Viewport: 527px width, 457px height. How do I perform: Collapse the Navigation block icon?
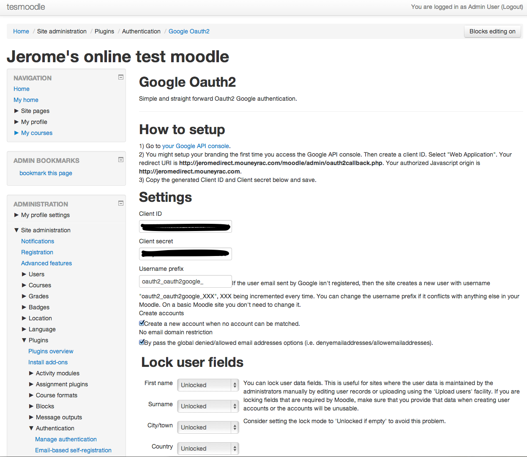coord(121,77)
